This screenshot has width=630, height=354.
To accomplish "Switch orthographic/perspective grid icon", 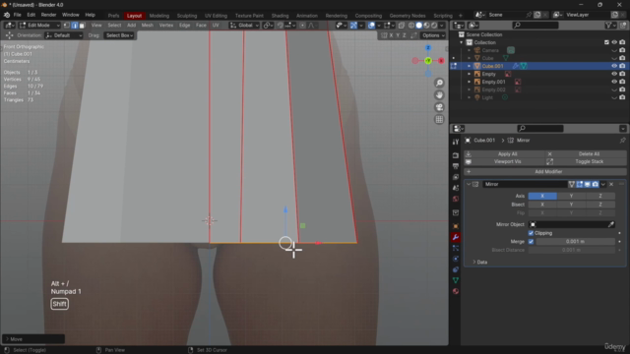I will click(x=439, y=120).
